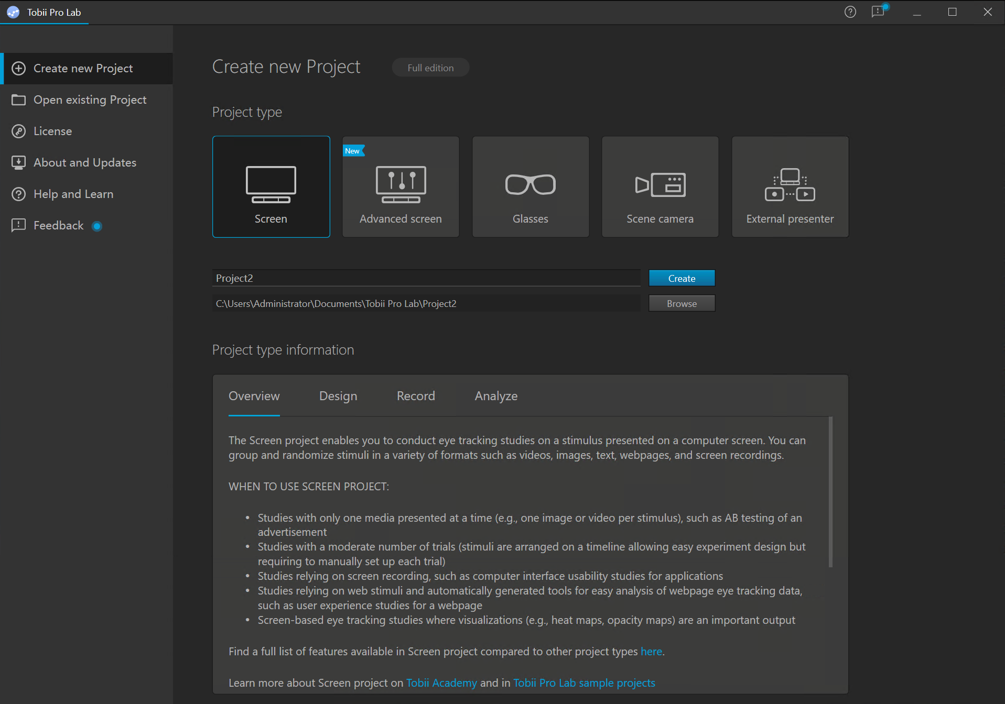The height and width of the screenshot is (704, 1005).
Task: Click the Glasses project icon
Action: 531,184
